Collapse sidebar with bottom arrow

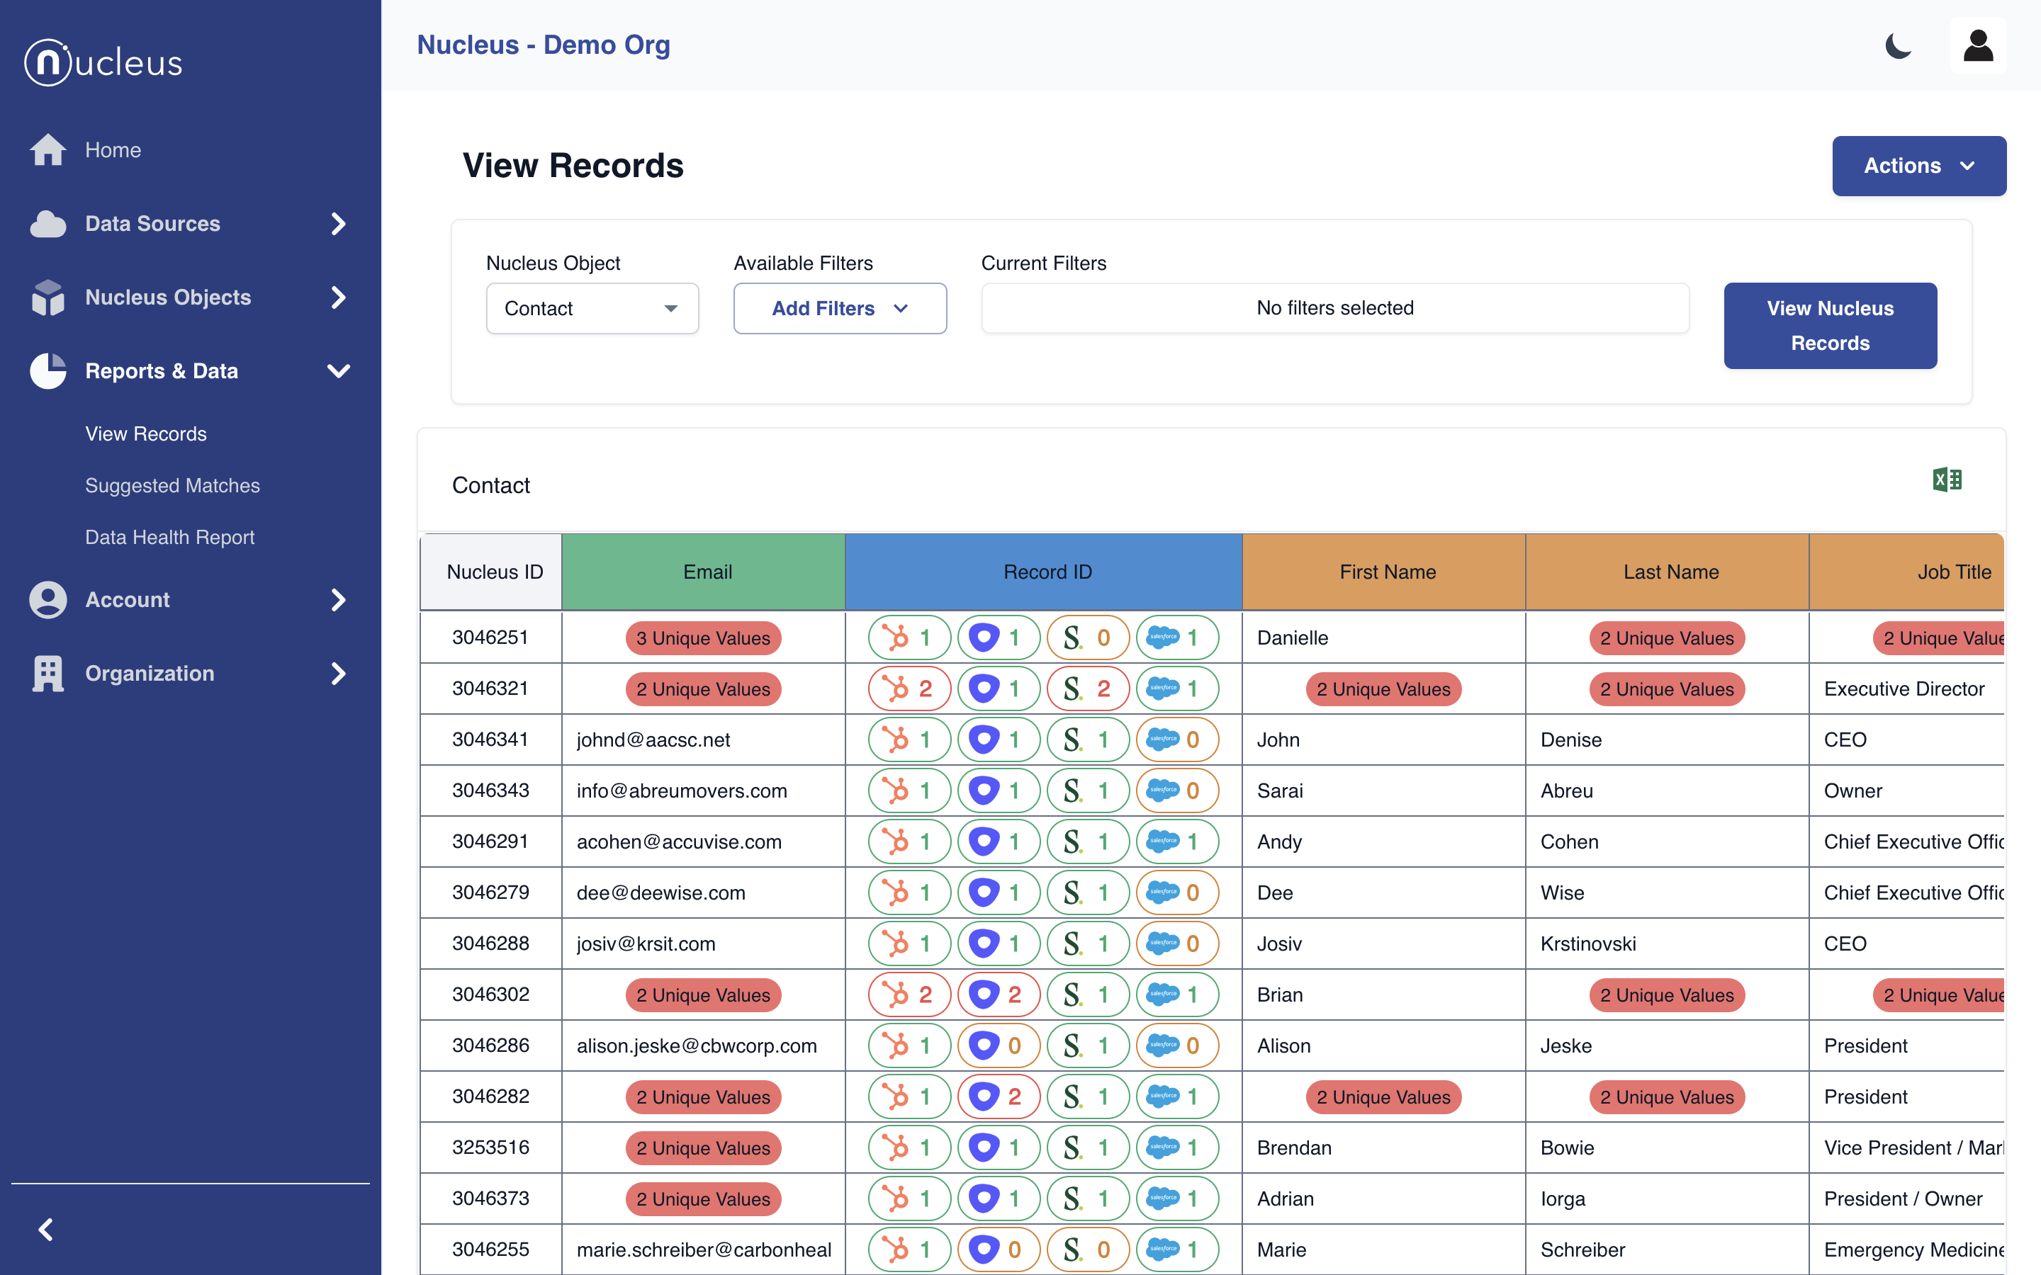(x=46, y=1230)
